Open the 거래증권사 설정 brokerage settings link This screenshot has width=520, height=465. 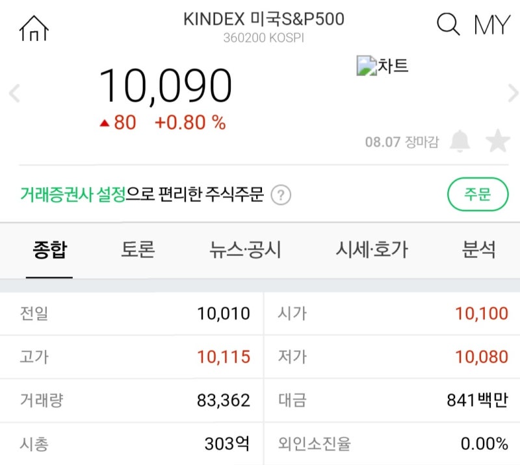pos(73,194)
